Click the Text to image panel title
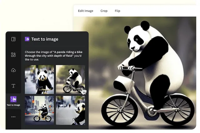 pos(44,39)
